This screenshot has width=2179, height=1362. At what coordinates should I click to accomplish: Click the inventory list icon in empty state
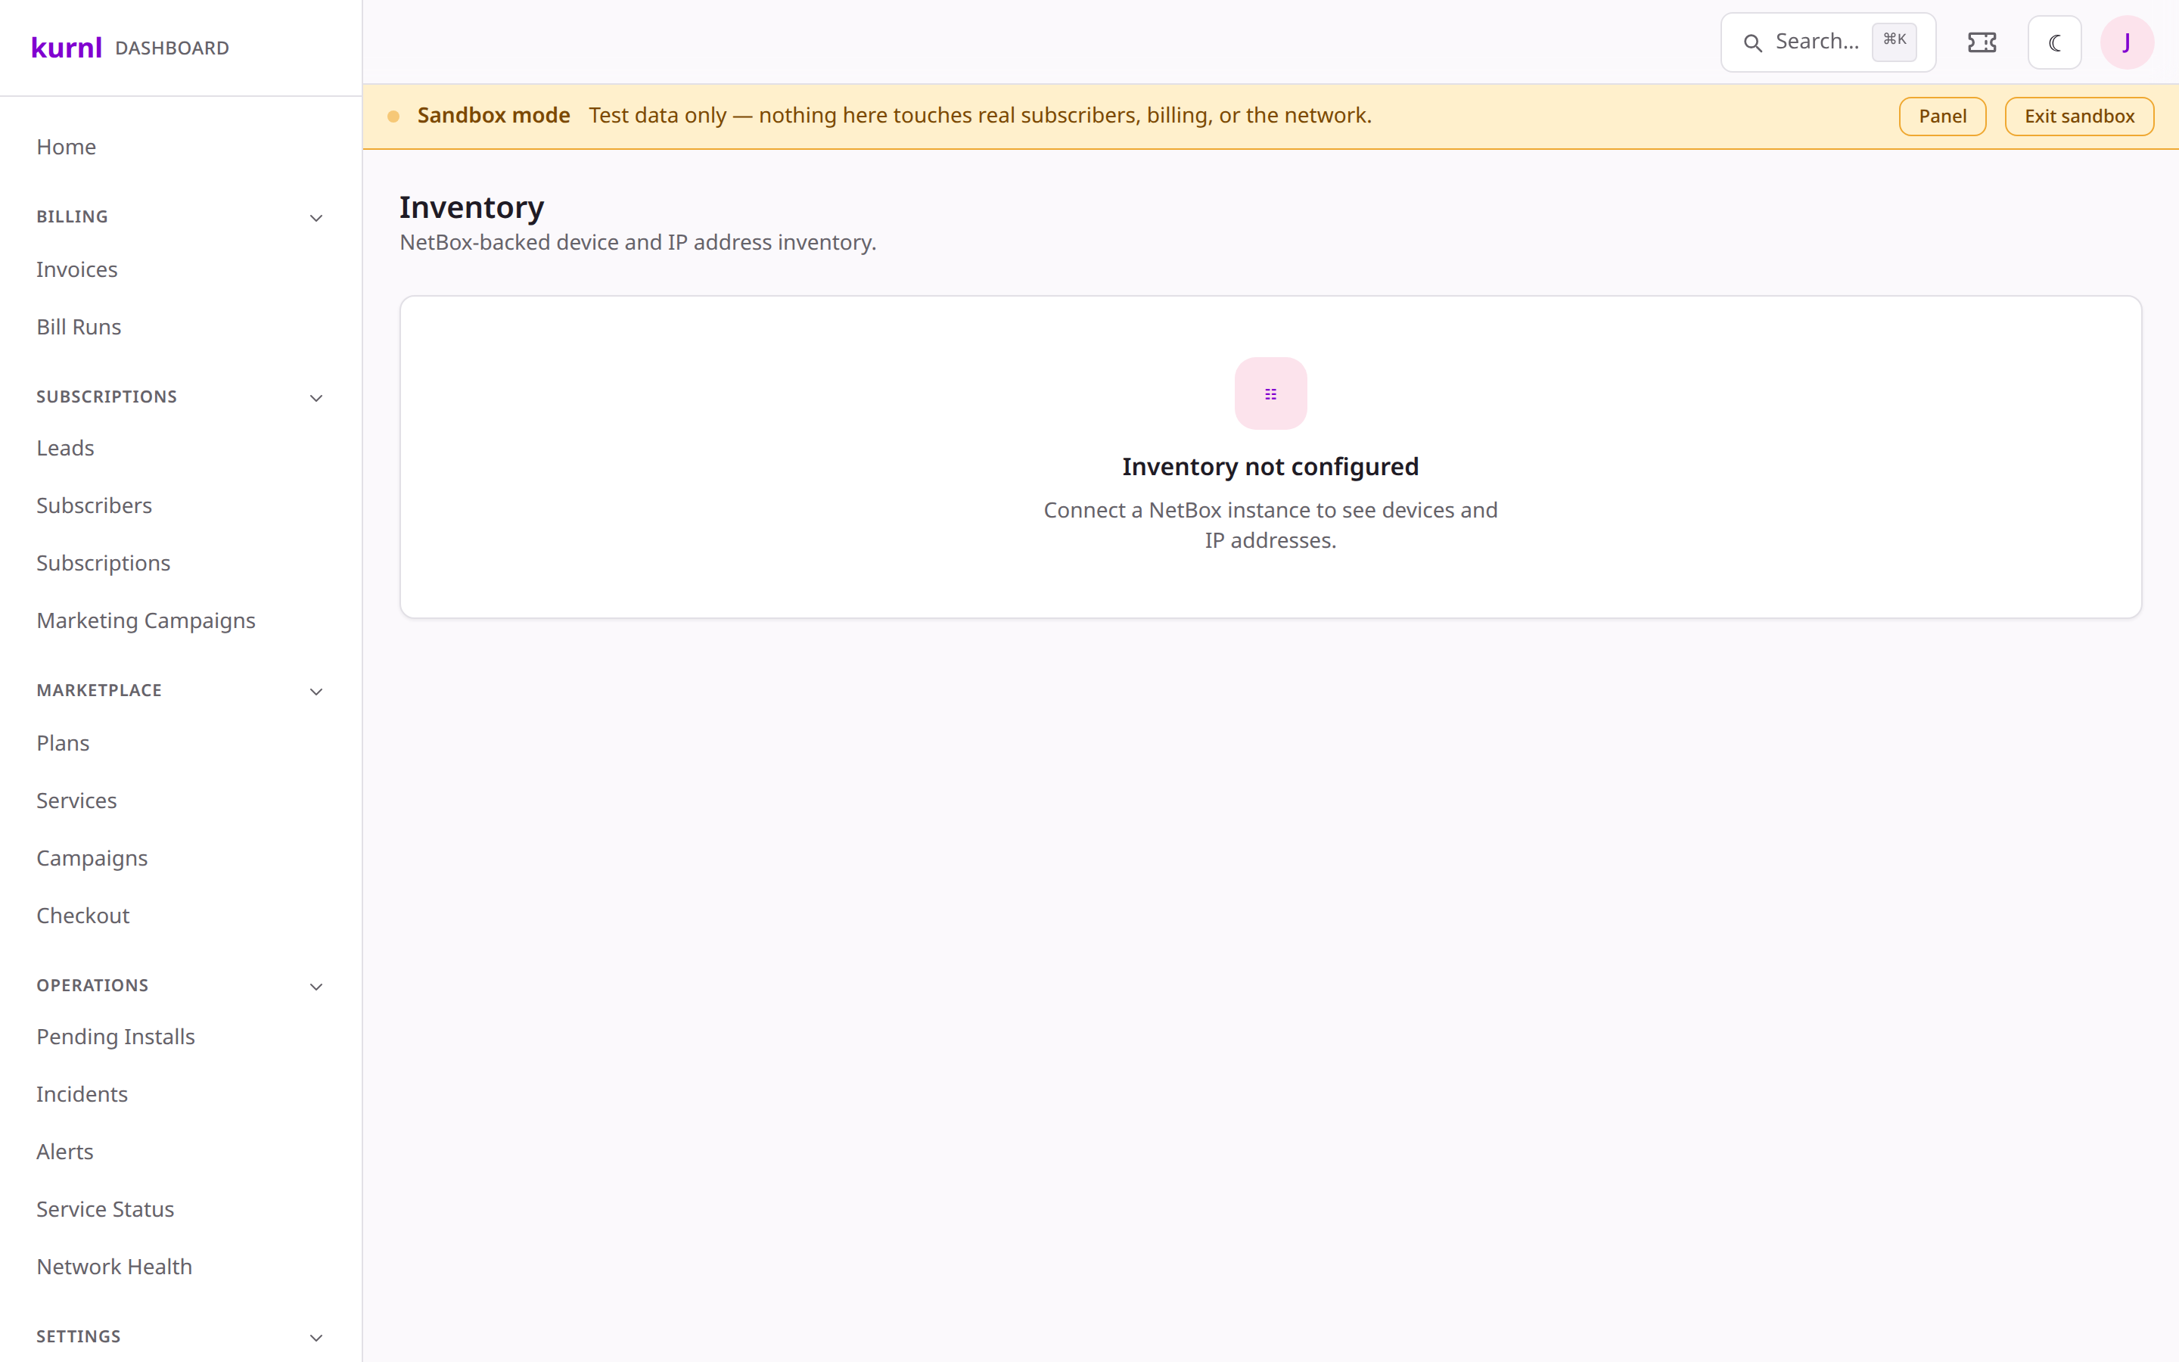[x=1270, y=393]
